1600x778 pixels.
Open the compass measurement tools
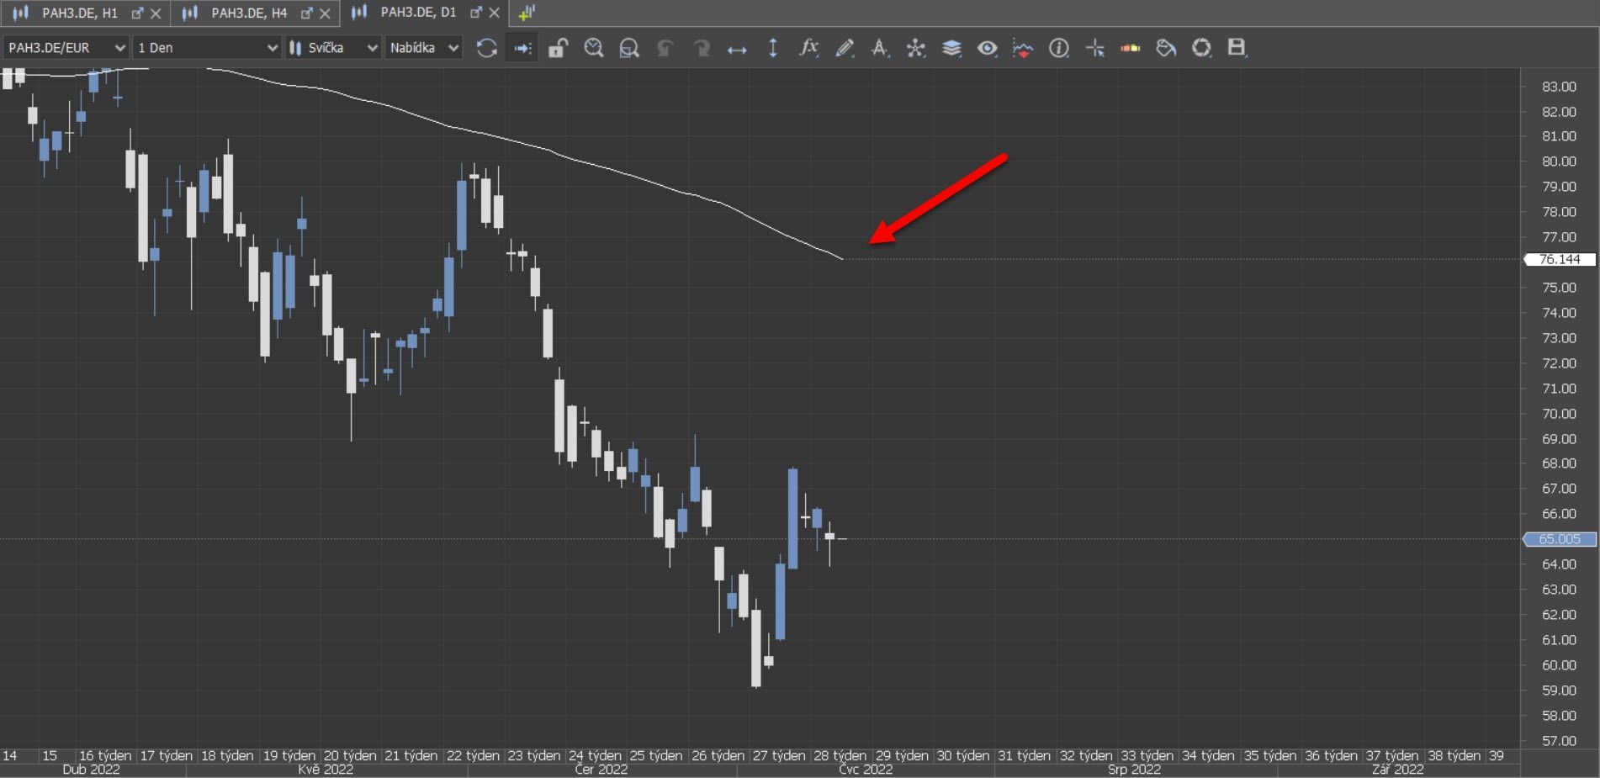[x=880, y=48]
